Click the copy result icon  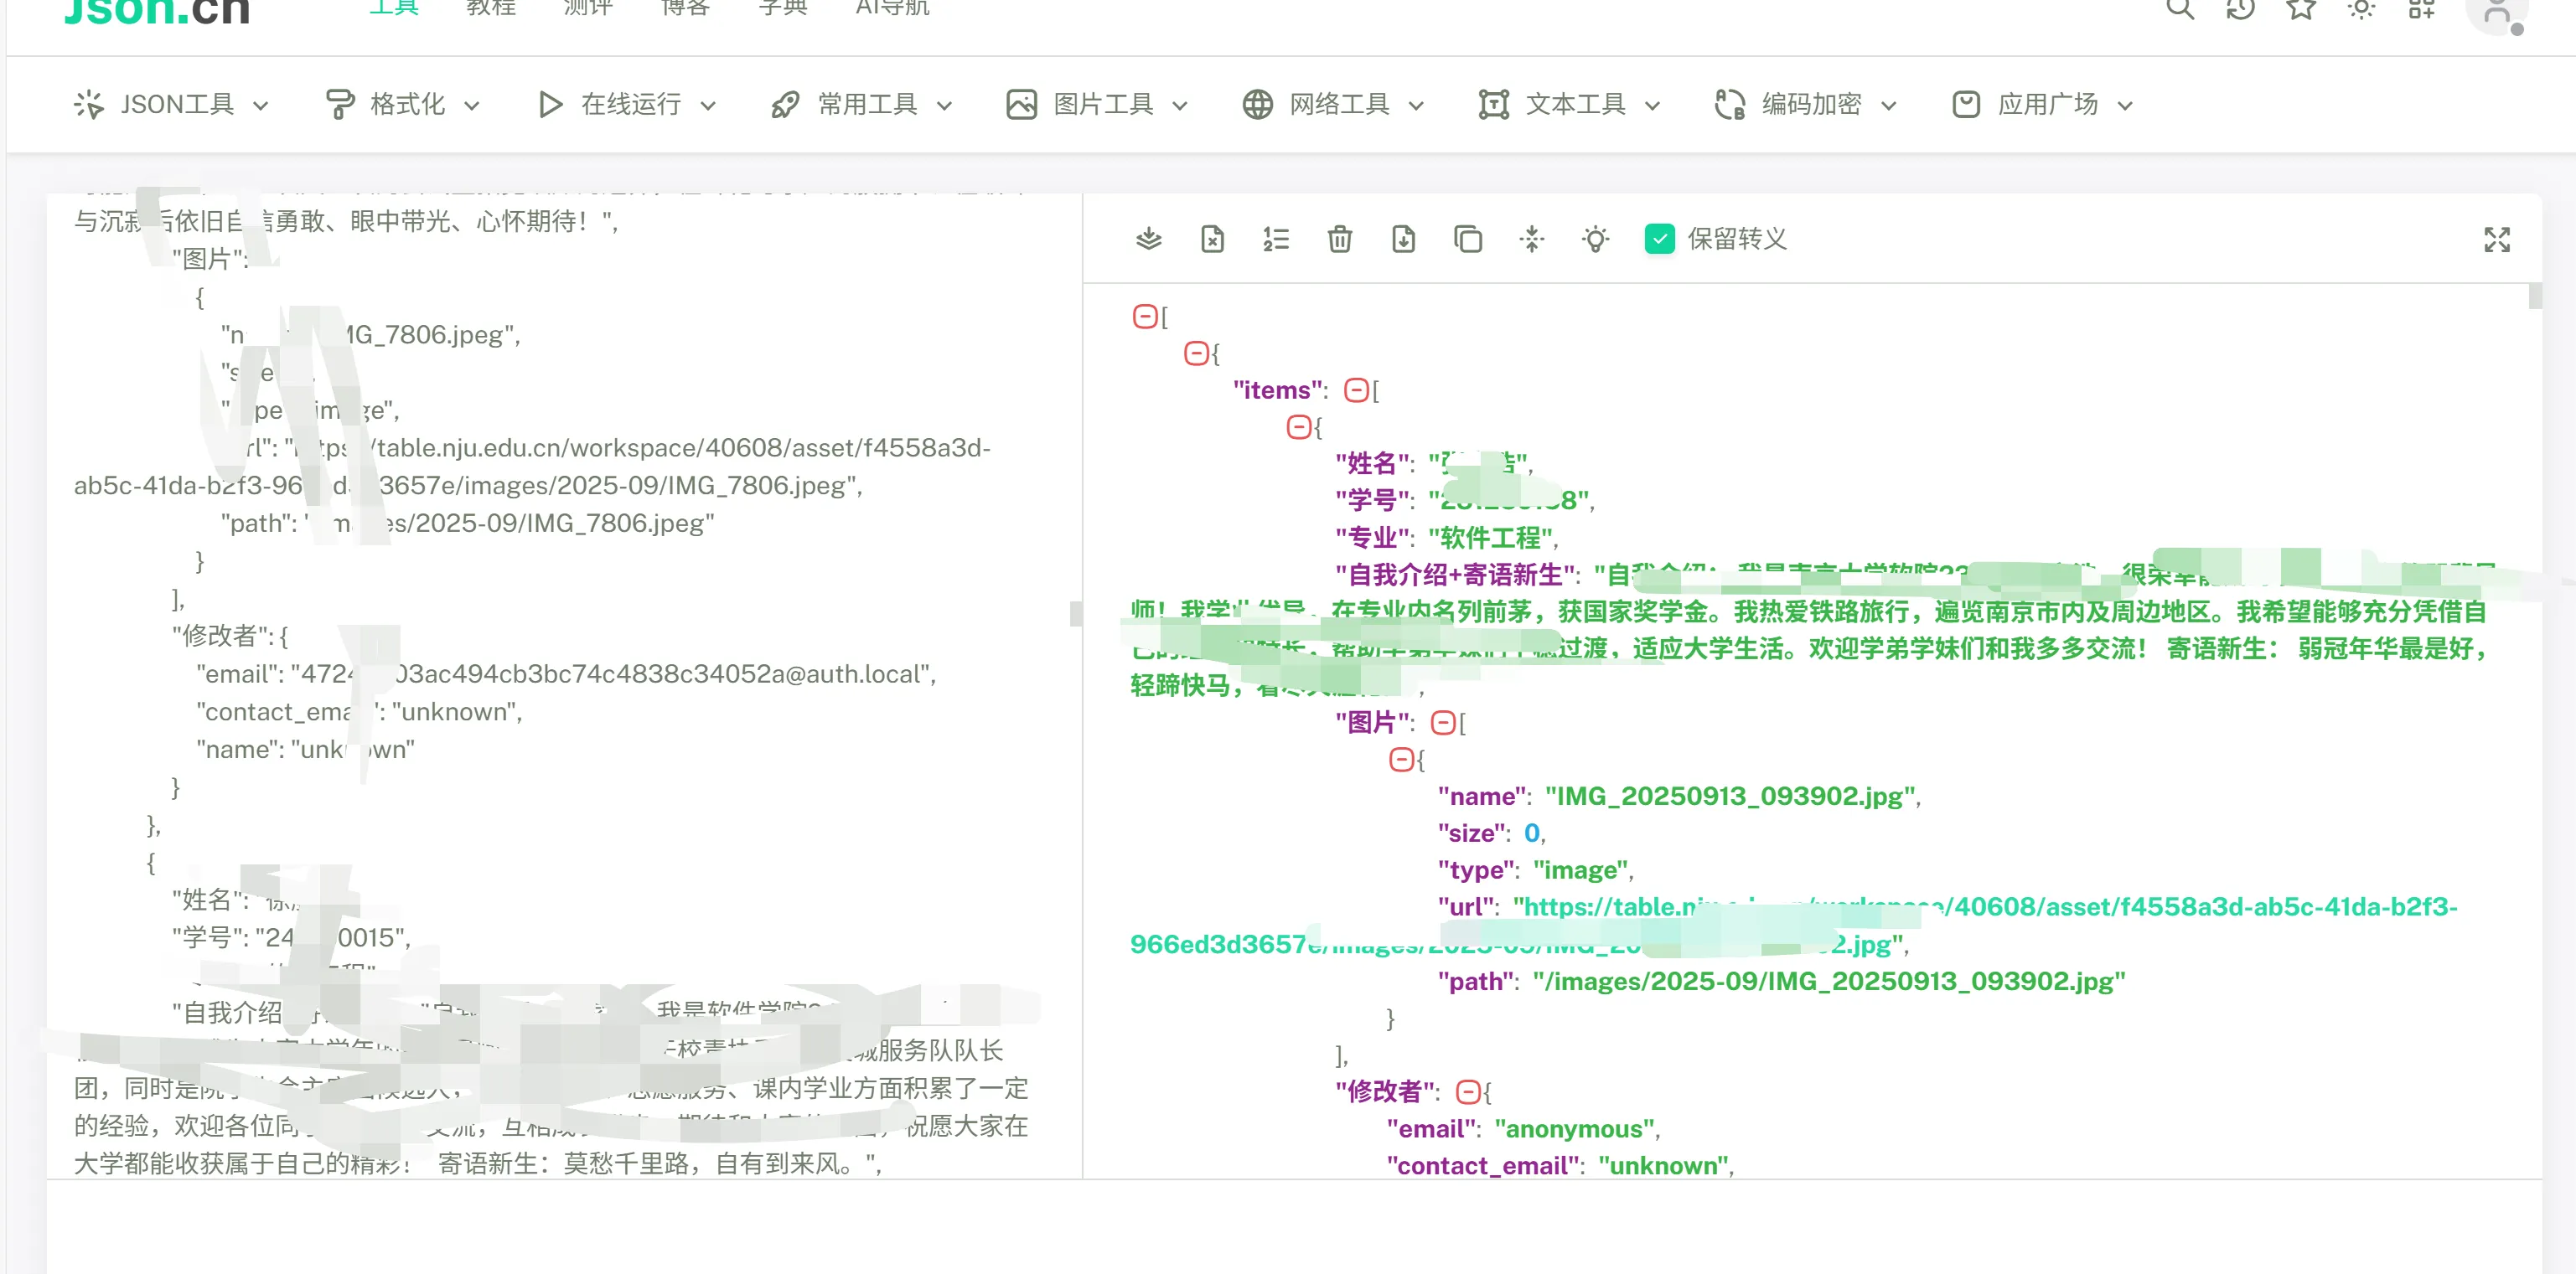click(1467, 240)
